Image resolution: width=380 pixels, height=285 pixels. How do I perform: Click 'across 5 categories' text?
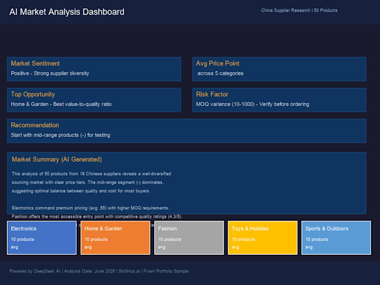[x=220, y=73]
